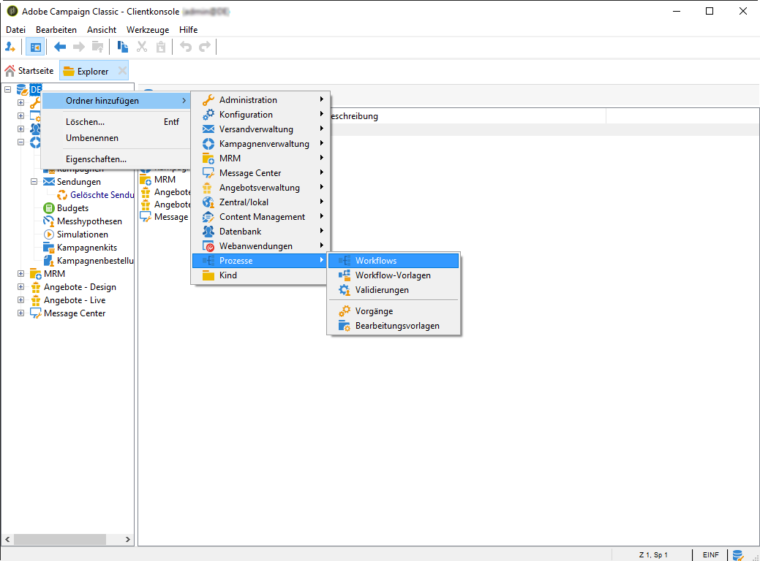Screen dimensions: 760x561
Task: Select Workflows in Prozesse submenu
Action: [394, 261]
